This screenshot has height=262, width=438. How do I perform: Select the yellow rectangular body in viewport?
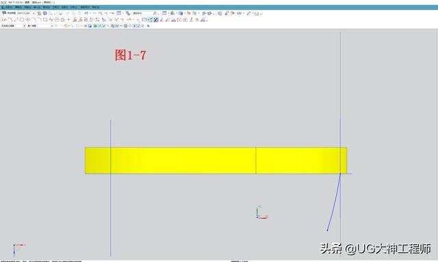point(216,160)
